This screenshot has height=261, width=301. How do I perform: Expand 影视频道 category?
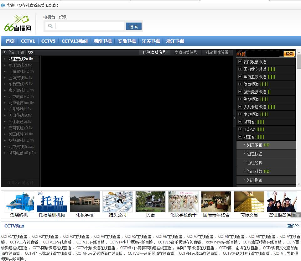[240, 99]
